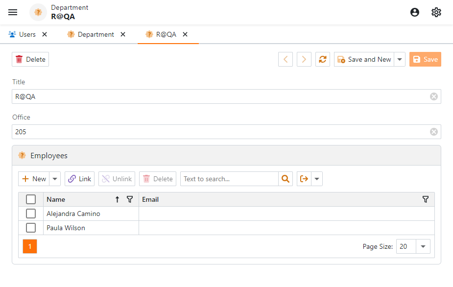Screen dimensions: 453x287
Task: Click the export icon in Employees toolbar
Action: [304, 179]
